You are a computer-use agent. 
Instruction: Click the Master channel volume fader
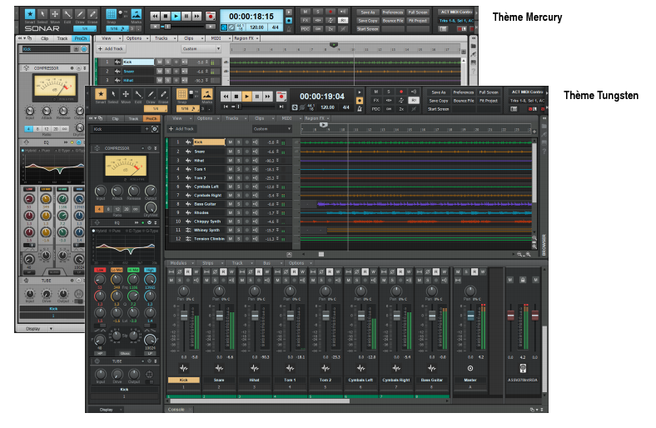pyautogui.click(x=470, y=316)
